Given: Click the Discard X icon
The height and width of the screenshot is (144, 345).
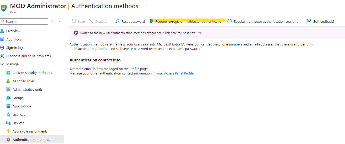Looking at the screenshot, I should click(91, 21).
